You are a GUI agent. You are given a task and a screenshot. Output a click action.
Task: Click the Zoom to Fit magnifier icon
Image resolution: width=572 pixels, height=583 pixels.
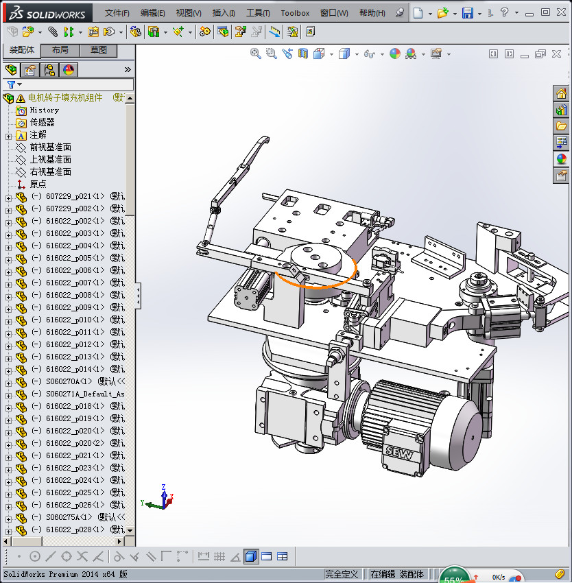(255, 53)
